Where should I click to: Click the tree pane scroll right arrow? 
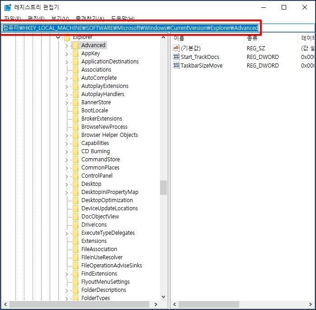[156, 304]
